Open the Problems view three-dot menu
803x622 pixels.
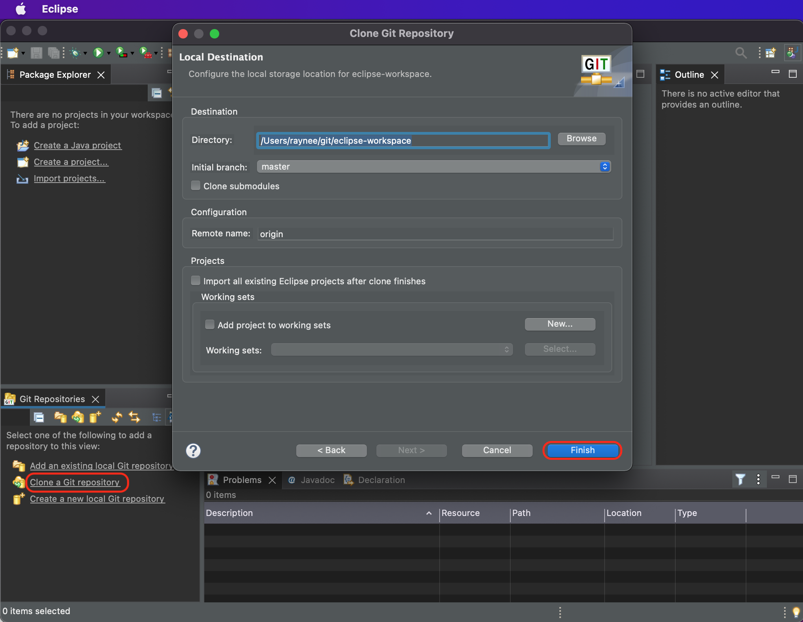pyautogui.click(x=758, y=479)
